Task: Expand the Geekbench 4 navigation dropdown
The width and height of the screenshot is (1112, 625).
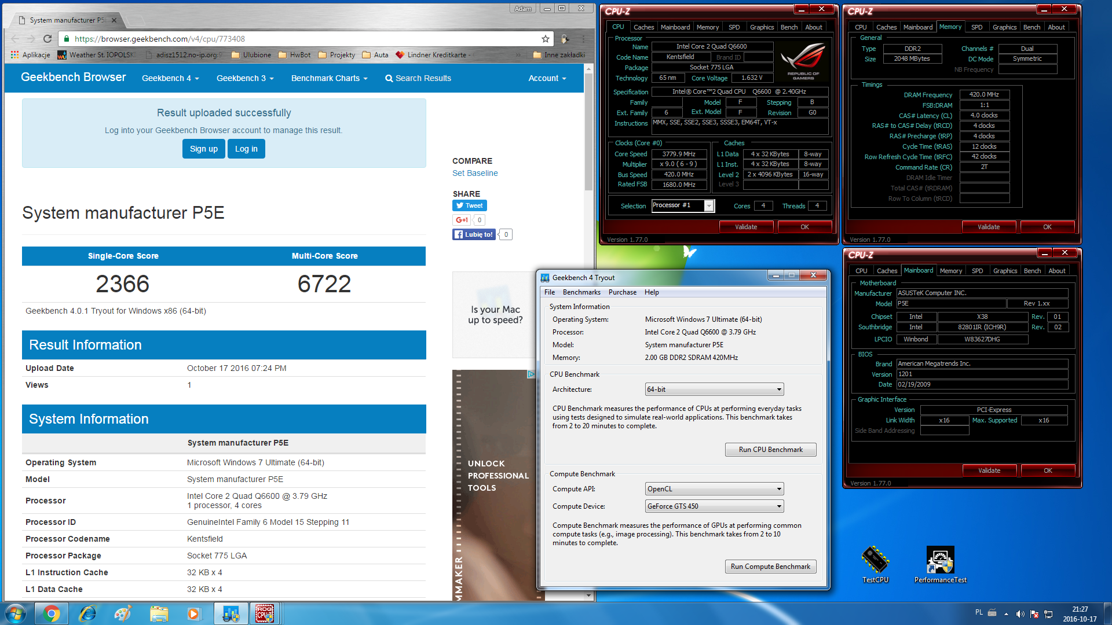Action: [x=170, y=78]
